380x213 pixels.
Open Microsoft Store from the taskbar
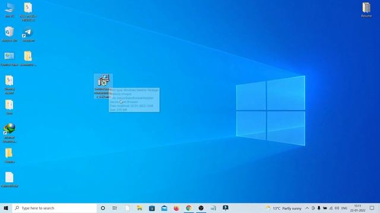[152, 208]
